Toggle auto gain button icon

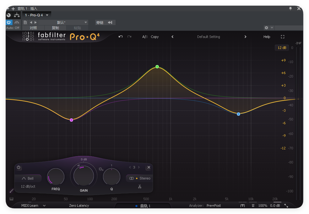[x=253, y=206]
